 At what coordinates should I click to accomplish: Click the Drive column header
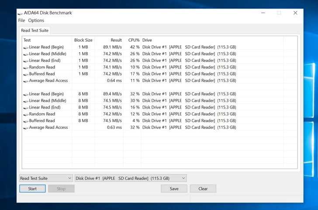(212, 40)
